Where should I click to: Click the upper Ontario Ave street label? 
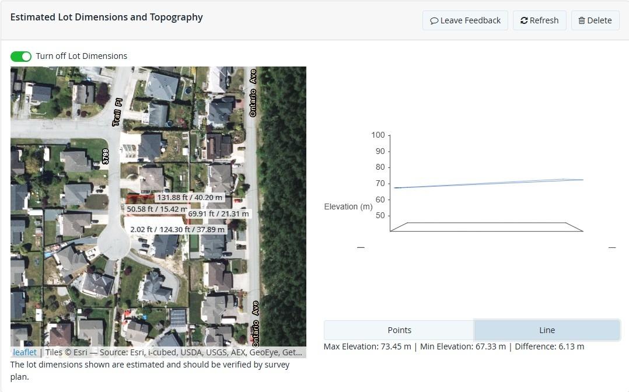(253, 93)
